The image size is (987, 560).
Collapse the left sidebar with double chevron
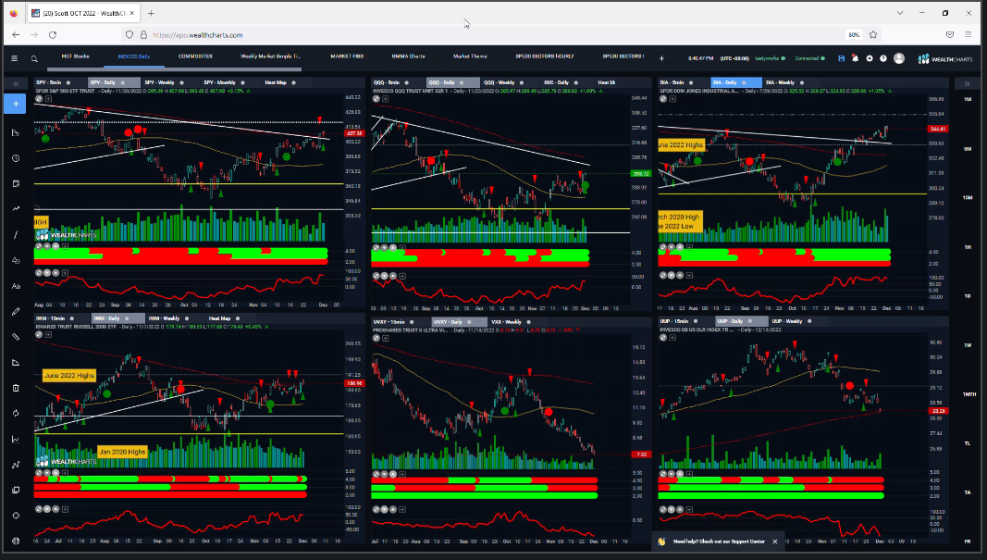[16, 83]
